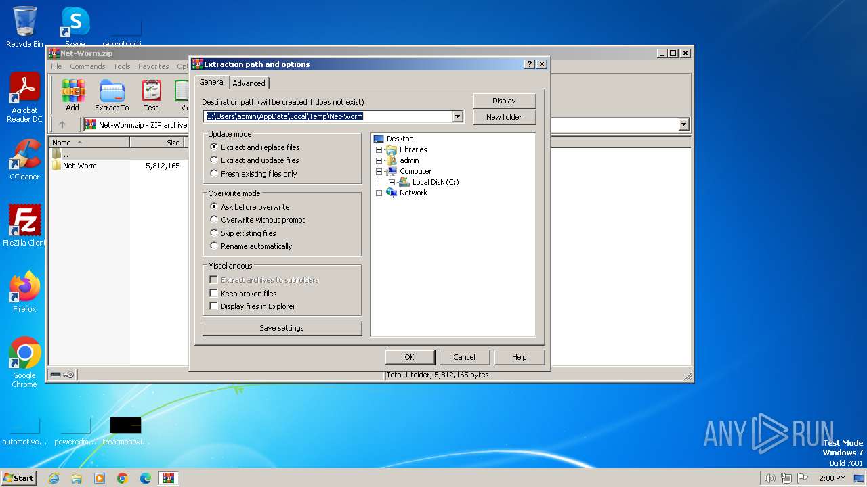The image size is (867, 487).
Task: Collapse Computer tree node
Action: [x=379, y=171]
